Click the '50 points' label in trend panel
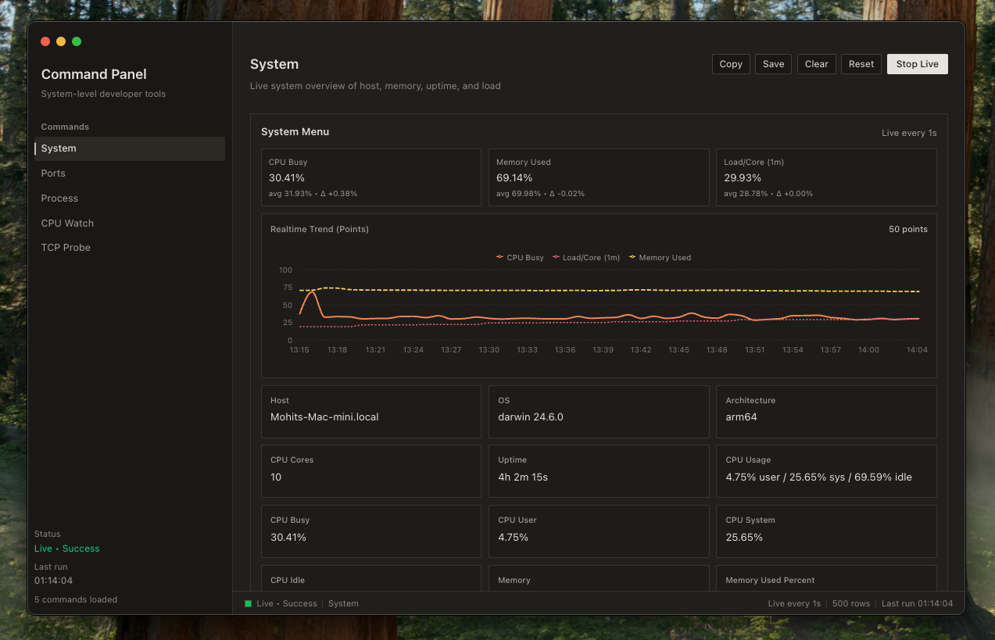The width and height of the screenshot is (995, 640). 908,230
